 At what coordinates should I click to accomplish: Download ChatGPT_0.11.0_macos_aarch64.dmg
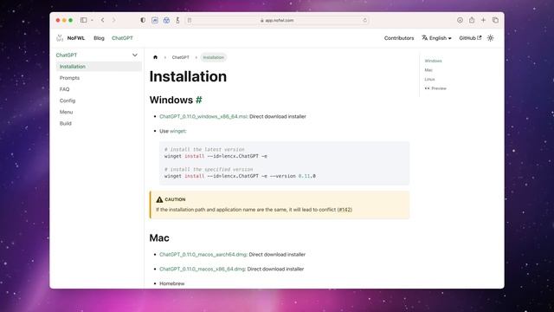point(203,254)
